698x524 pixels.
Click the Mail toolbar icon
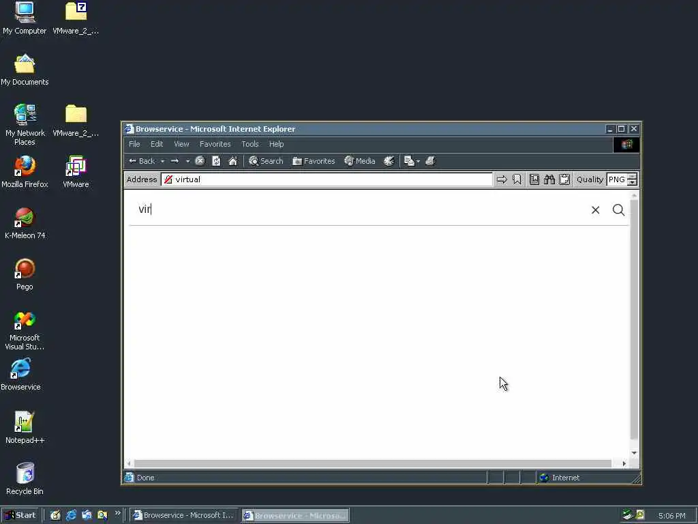[409, 161]
